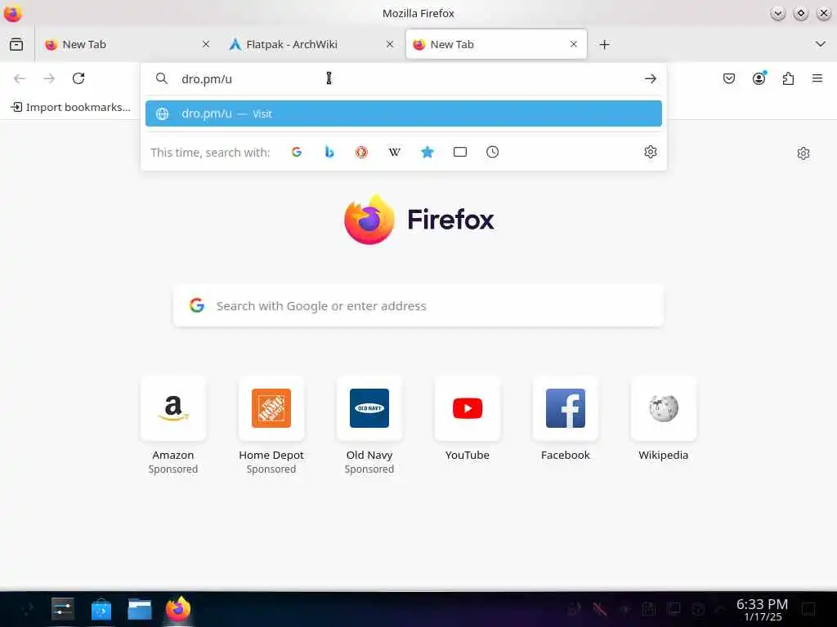Open search settings gear in dropdown
This screenshot has height=627, width=837.
click(650, 153)
